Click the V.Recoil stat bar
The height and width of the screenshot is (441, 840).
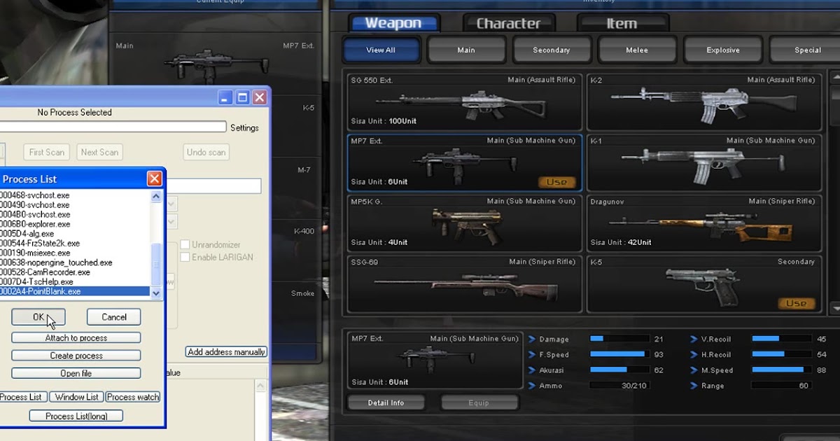782,339
